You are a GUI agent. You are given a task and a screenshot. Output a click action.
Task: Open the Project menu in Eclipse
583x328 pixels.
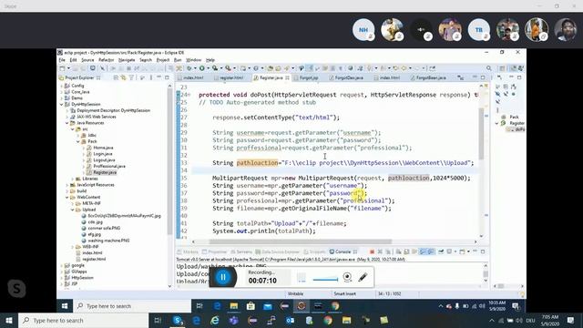coord(163,60)
